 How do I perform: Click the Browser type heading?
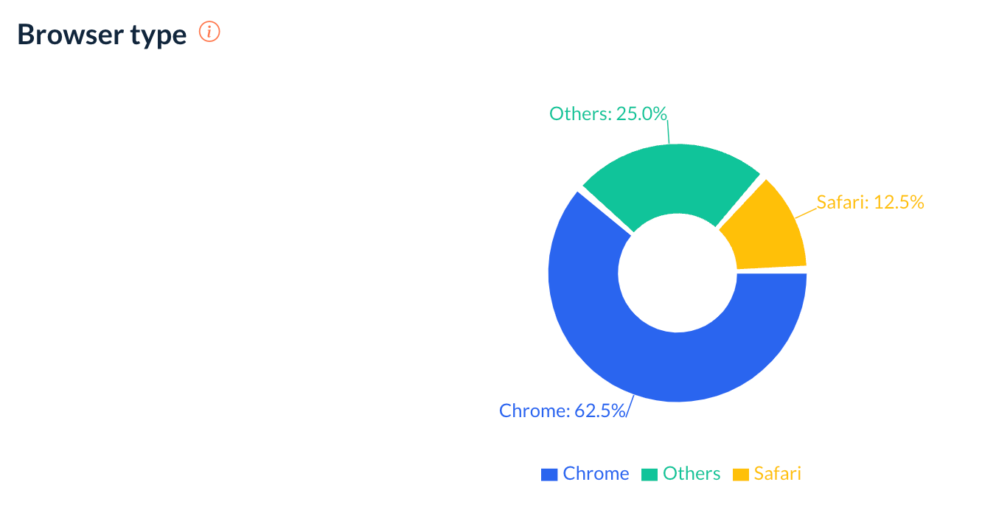pos(102,35)
